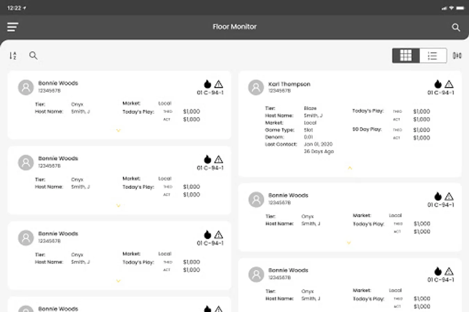Tap the warning icon on the third left-column Bonnie Woods card

[x=218, y=234]
